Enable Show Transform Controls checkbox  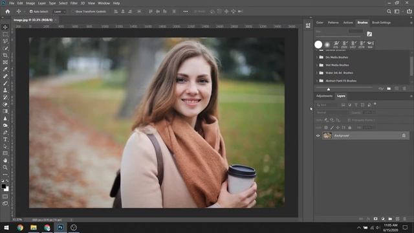coord(73,12)
